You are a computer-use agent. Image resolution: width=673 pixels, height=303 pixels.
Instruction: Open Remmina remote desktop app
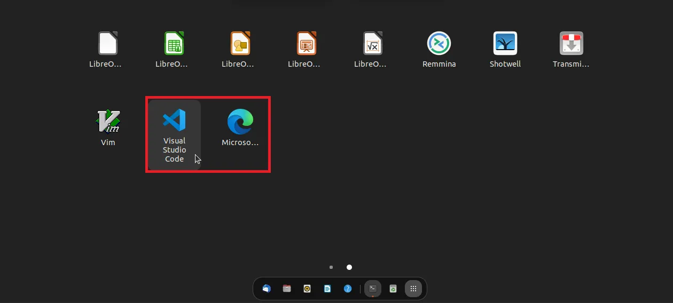[x=439, y=43]
